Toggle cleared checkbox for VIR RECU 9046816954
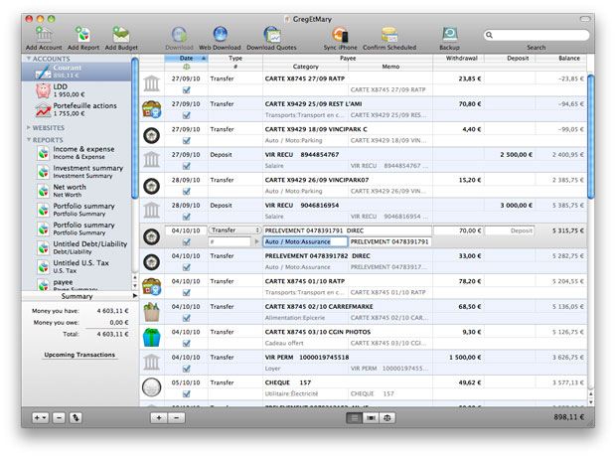Viewport: 616px width, 457px height. 187,217
